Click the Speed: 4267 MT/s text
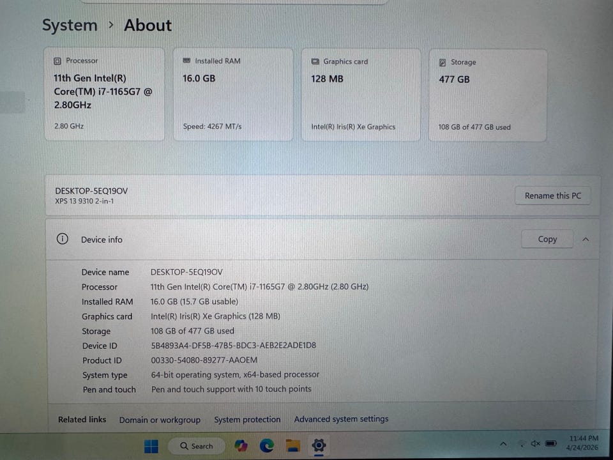The width and height of the screenshot is (613, 460). coord(212,126)
